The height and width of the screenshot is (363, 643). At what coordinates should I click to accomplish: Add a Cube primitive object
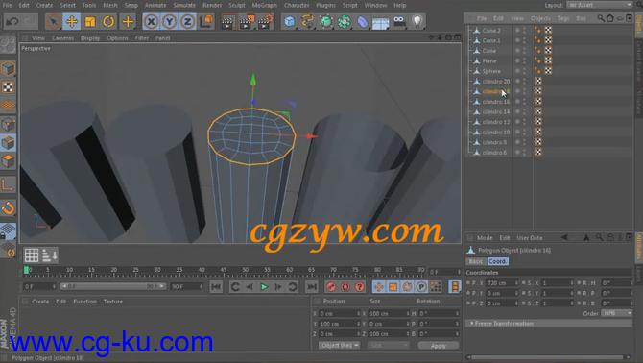(290, 22)
